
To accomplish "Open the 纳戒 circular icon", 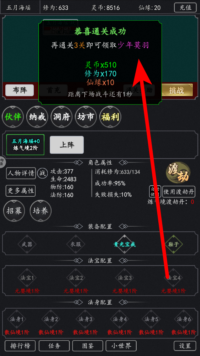I will 37,117.
